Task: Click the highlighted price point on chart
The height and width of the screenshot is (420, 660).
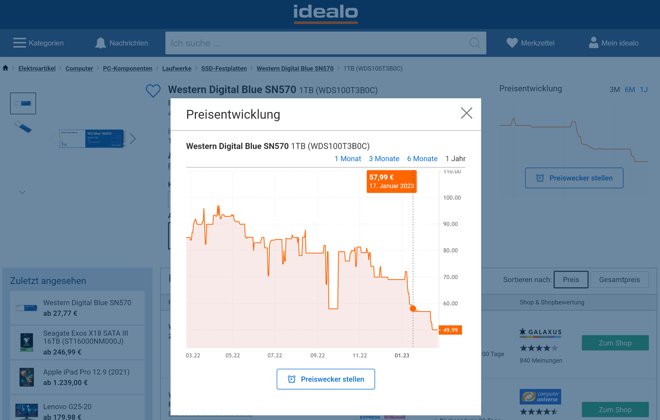Action: tap(413, 309)
